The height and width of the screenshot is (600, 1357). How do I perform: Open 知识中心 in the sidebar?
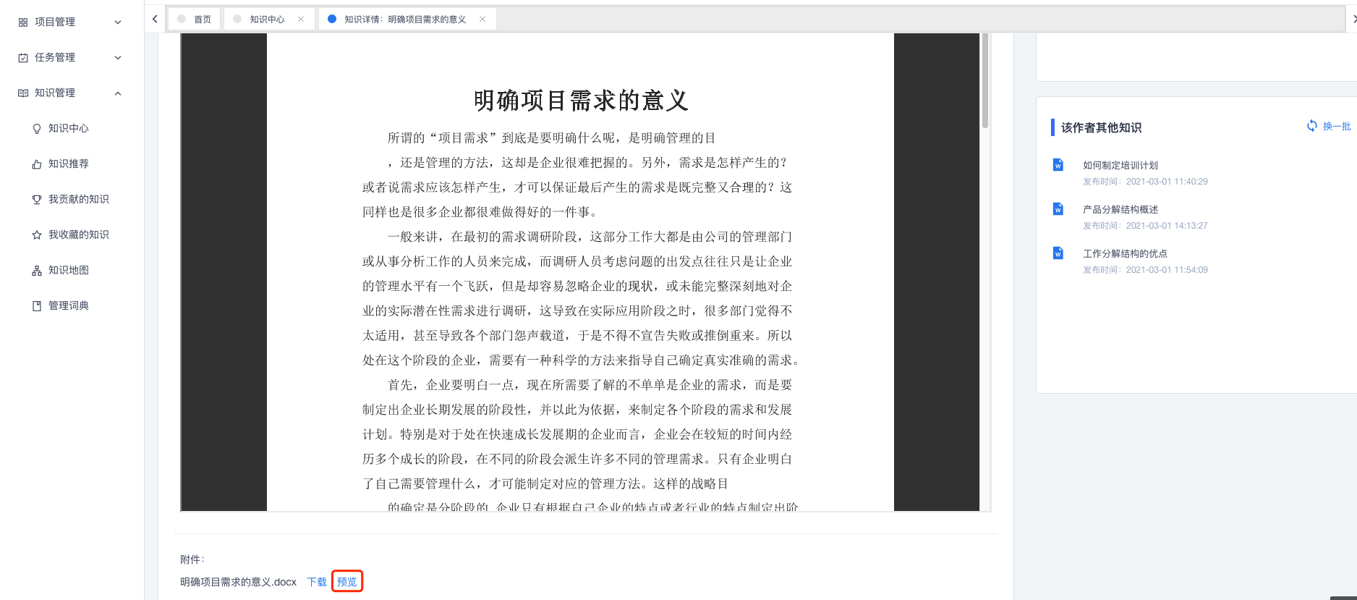click(x=69, y=129)
